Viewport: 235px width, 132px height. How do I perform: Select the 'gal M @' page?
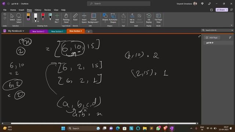pyautogui.click(x=218, y=43)
